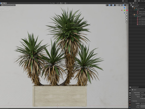Collapse the Collection row in the outliner

131,7
